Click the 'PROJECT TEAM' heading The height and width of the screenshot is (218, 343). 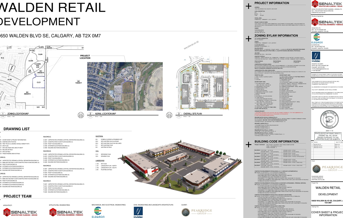[x=17, y=196]
